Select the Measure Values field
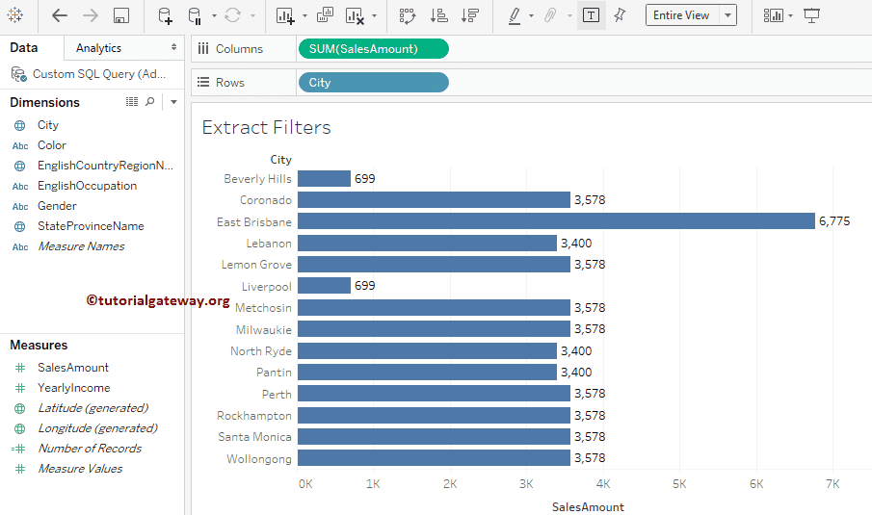Image resolution: width=872 pixels, height=515 pixels. [x=80, y=469]
